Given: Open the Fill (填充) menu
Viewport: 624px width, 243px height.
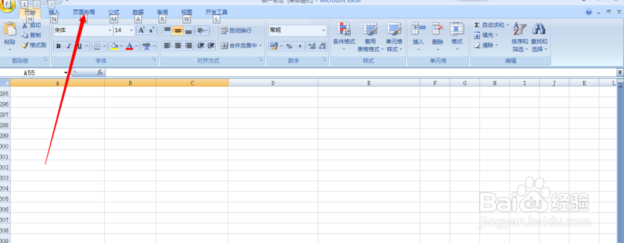Looking at the screenshot, I should 486,36.
